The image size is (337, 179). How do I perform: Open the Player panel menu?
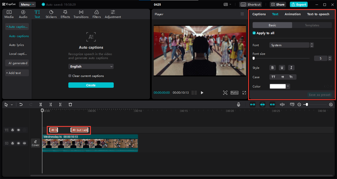click(x=242, y=14)
